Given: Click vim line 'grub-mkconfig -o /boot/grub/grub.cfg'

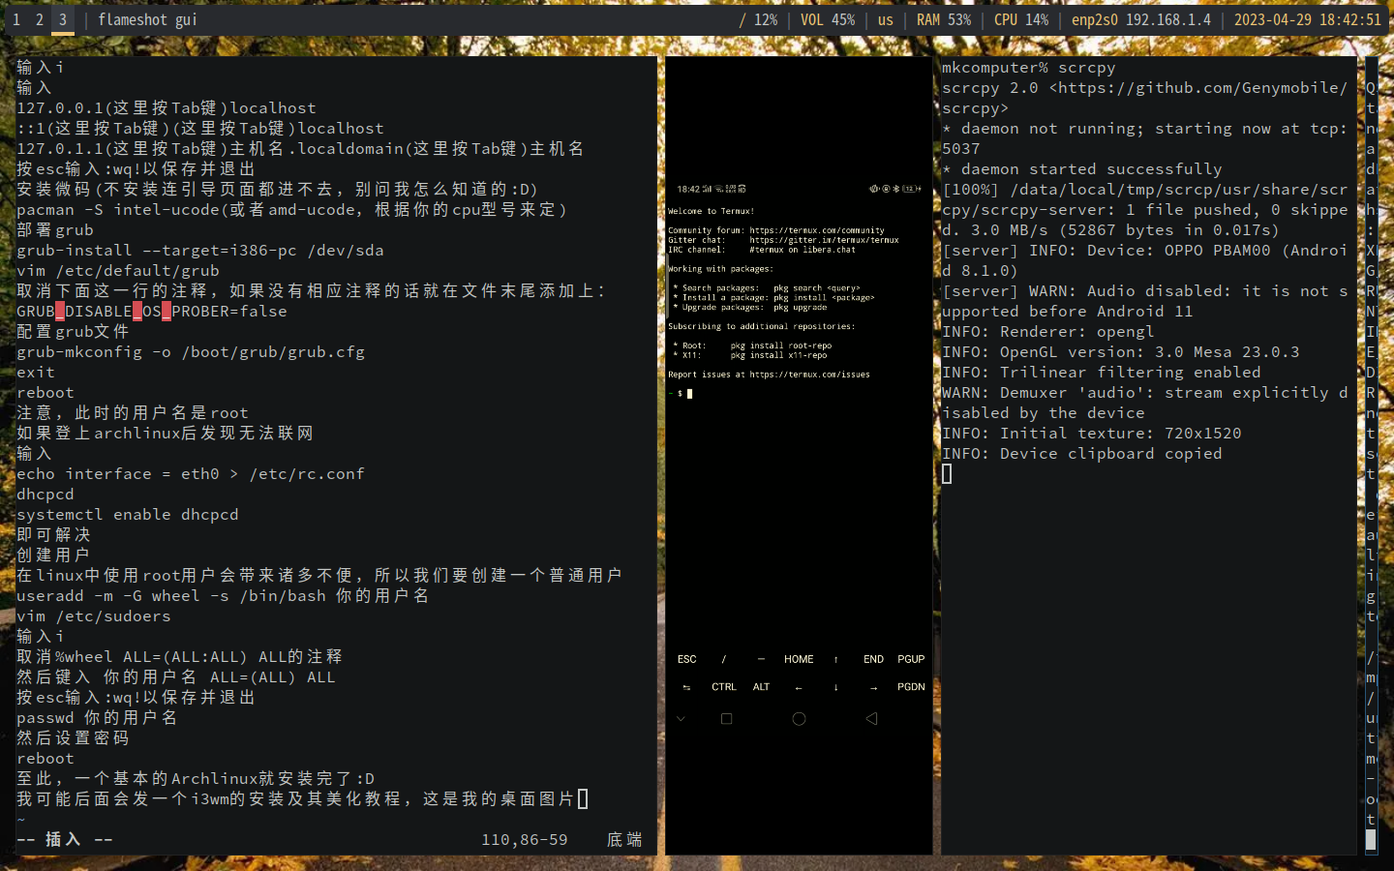Looking at the screenshot, I should point(191,352).
